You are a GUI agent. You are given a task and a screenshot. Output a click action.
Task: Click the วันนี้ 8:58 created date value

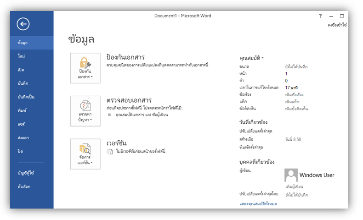coord(293,139)
